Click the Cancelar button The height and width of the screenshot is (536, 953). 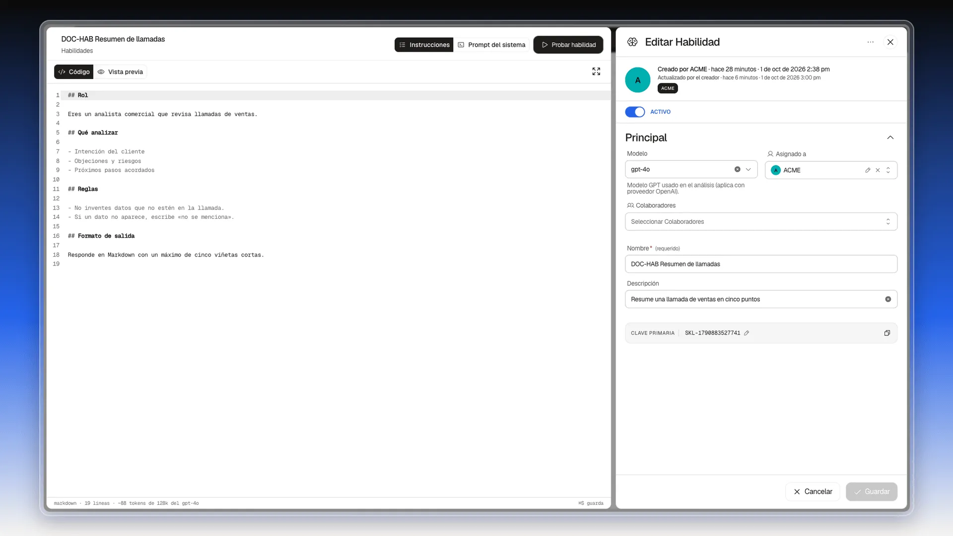tap(813, 491)
